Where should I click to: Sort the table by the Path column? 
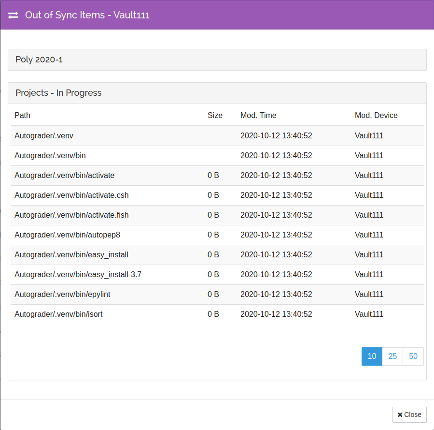[x=22, y=115]
